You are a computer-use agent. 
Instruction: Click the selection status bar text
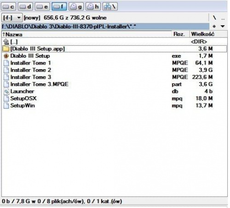pos(62,201)
